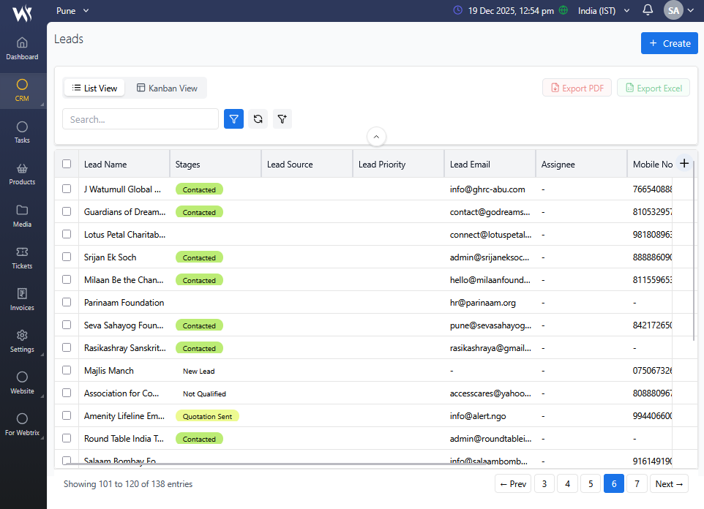Export leads using Export Excel
This screenshot has width=704, height=509.
pos(653,88)
